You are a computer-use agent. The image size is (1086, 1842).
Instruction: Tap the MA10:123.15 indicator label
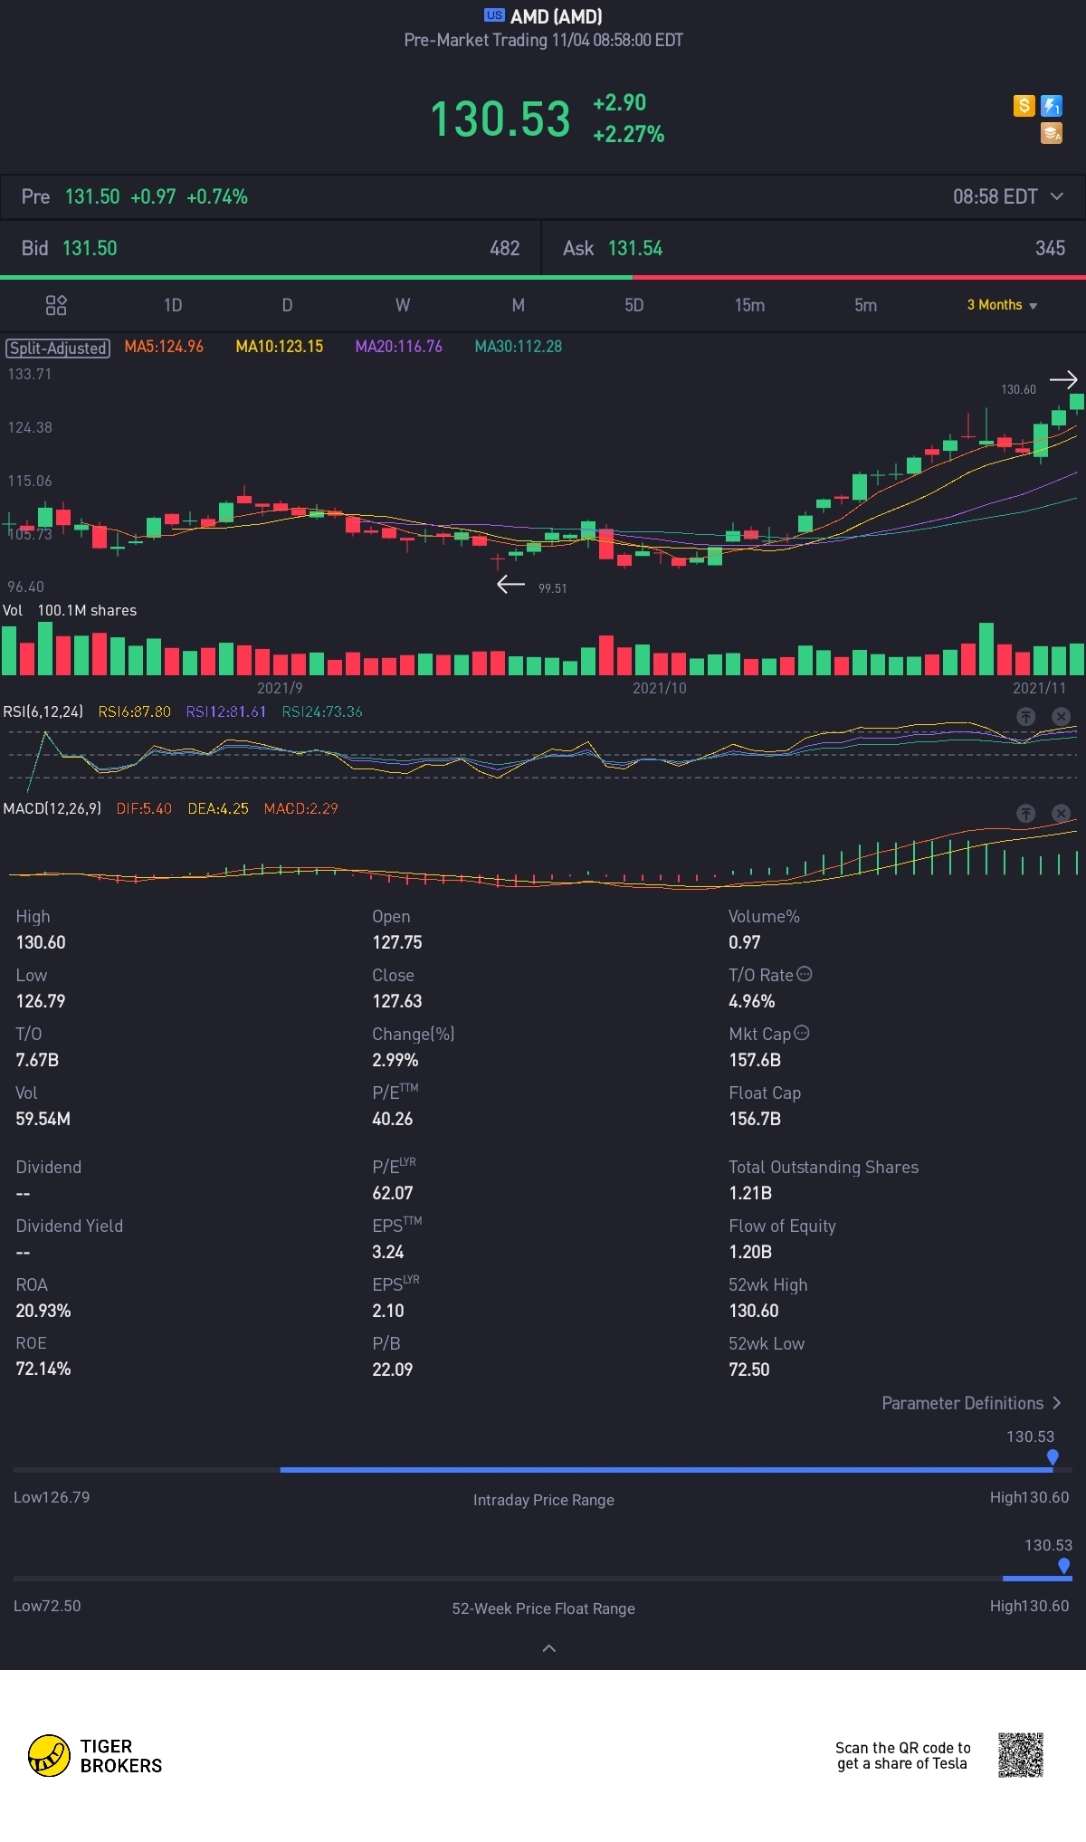click(279, 347)
